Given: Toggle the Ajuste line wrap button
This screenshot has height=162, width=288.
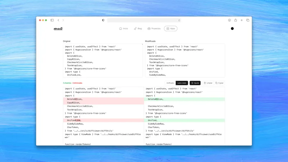Looking at the screenshot, I should pos(195,83).
